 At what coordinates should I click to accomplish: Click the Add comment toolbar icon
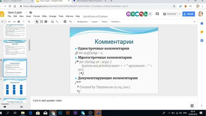[x=65, y=22]
